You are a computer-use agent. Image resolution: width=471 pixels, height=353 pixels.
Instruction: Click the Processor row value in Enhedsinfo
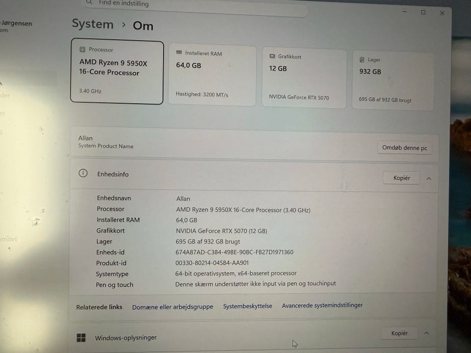pyautogui.click(x=243, y=210)
